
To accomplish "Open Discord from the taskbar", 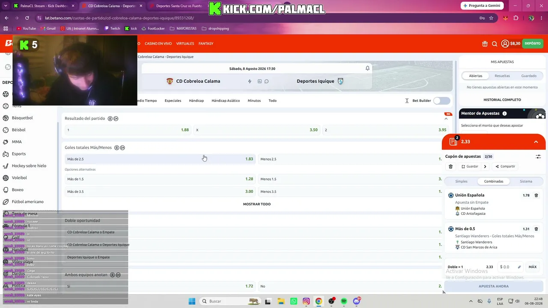I will pyautogui.click(x=357, y=301).
